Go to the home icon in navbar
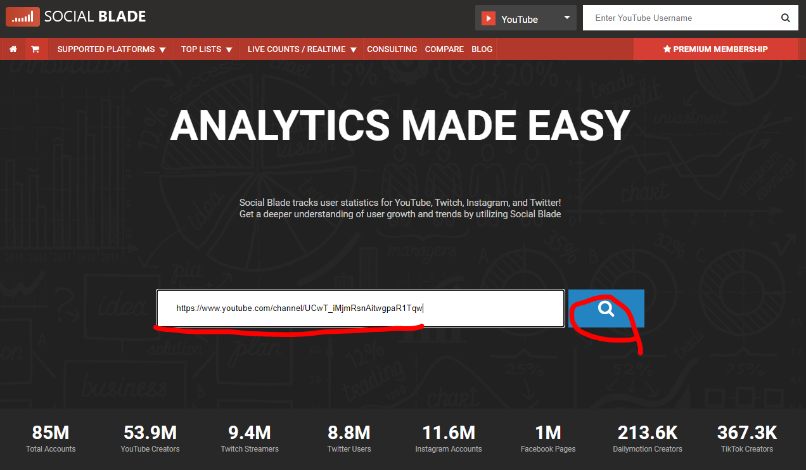The height and width of the screenshot is (470, 806). tap(13, 49)
